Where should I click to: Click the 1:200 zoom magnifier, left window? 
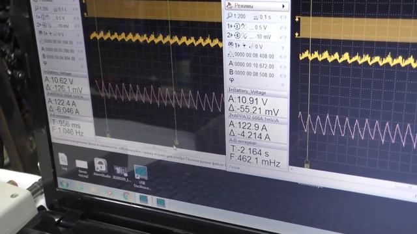click(36, 8)
